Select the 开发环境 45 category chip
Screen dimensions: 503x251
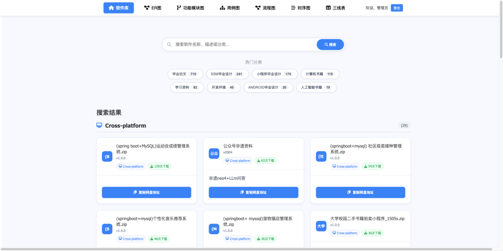224,87
